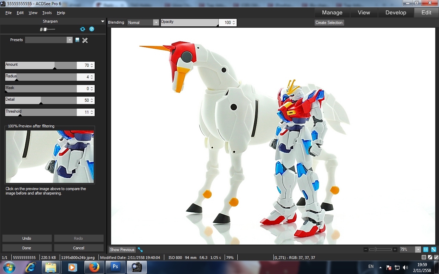Screen dimensions: 439x274
Task: Click the Detail slider
Action: coord(41,100)
